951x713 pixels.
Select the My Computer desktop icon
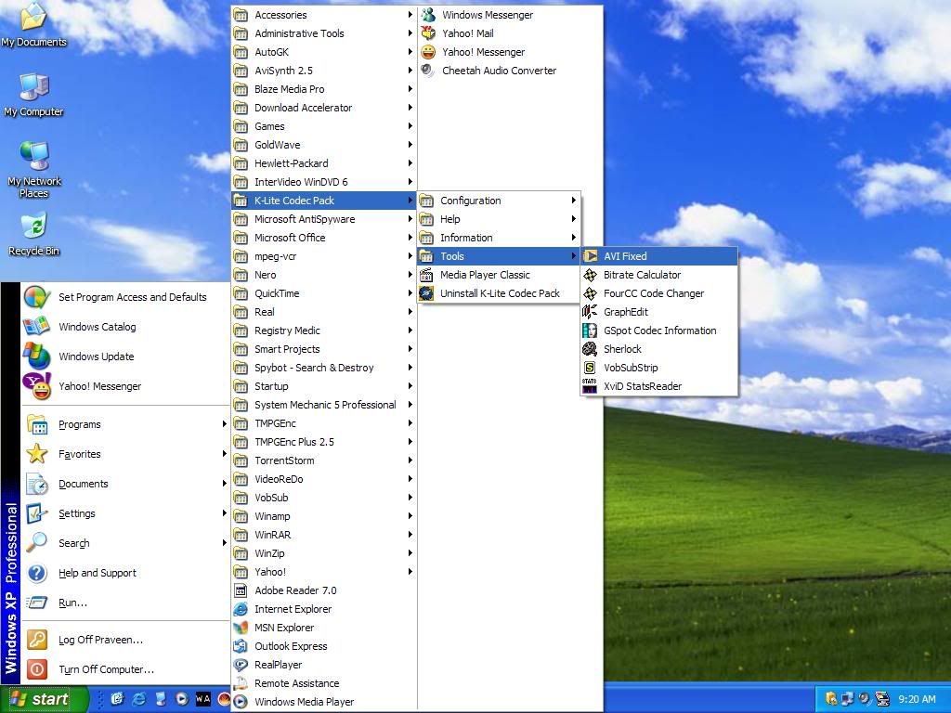coord(33,96)
